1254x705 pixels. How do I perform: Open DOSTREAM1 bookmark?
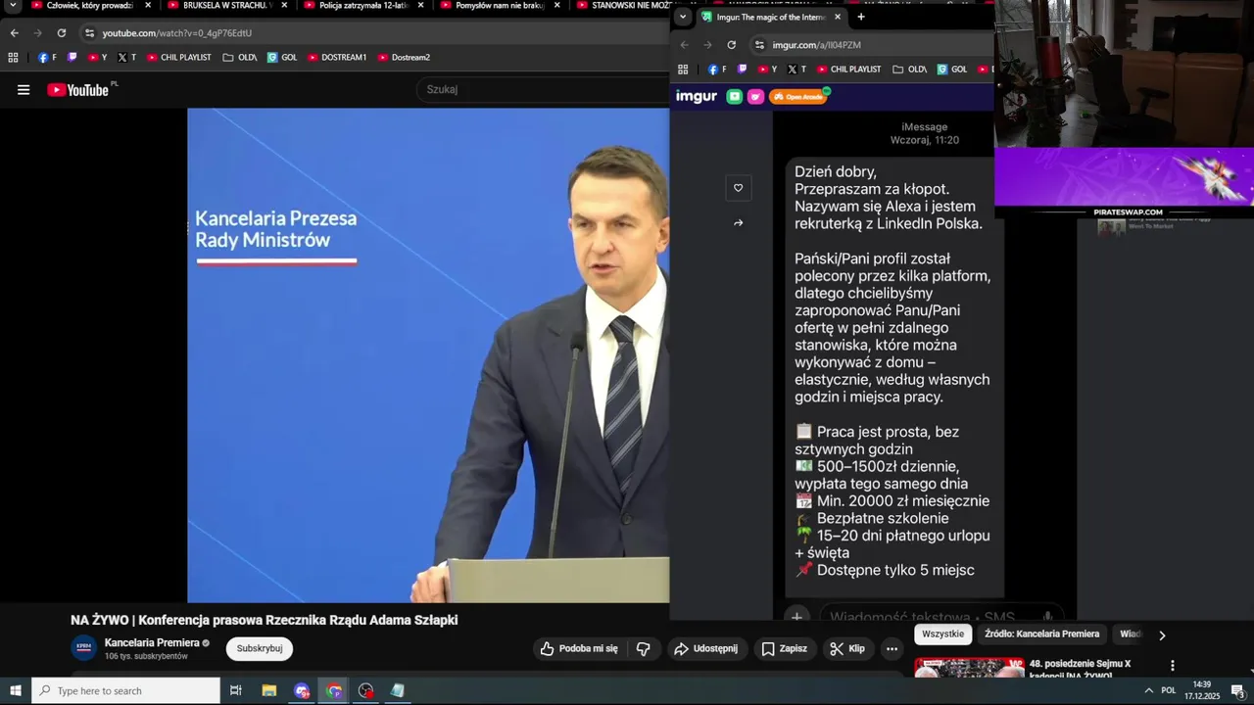coord(337,58)
